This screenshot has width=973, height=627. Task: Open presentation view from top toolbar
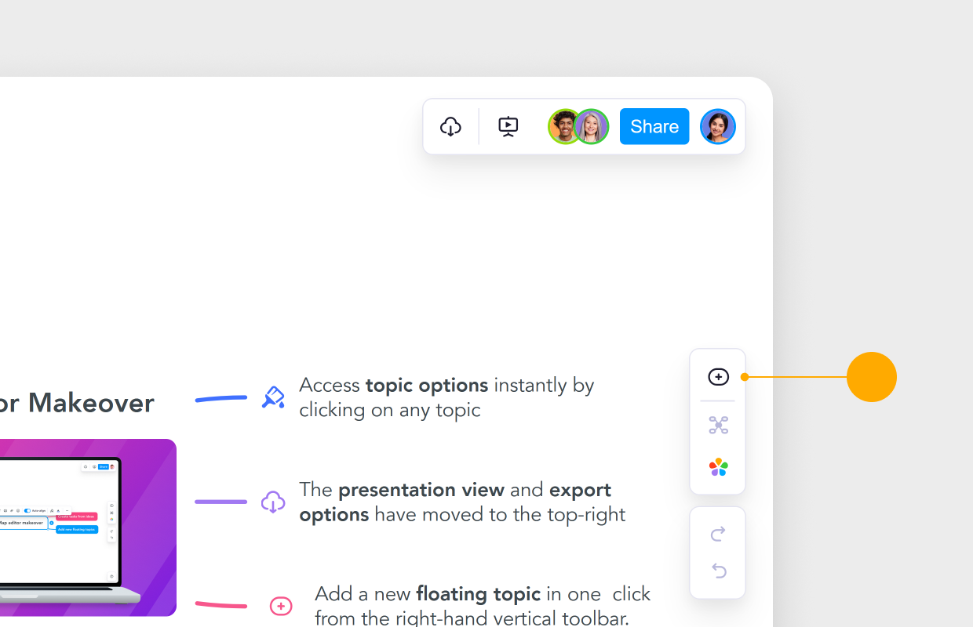(x=508, y=126)
